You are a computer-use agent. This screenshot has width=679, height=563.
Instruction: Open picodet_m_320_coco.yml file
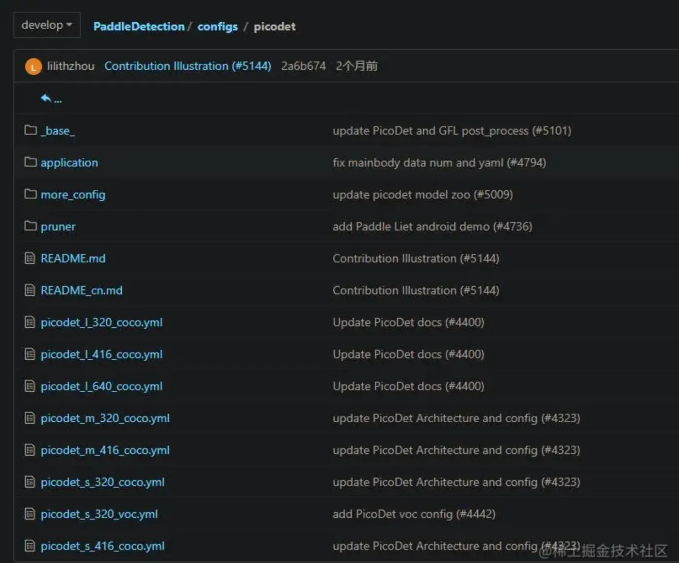tap(105, 418)
